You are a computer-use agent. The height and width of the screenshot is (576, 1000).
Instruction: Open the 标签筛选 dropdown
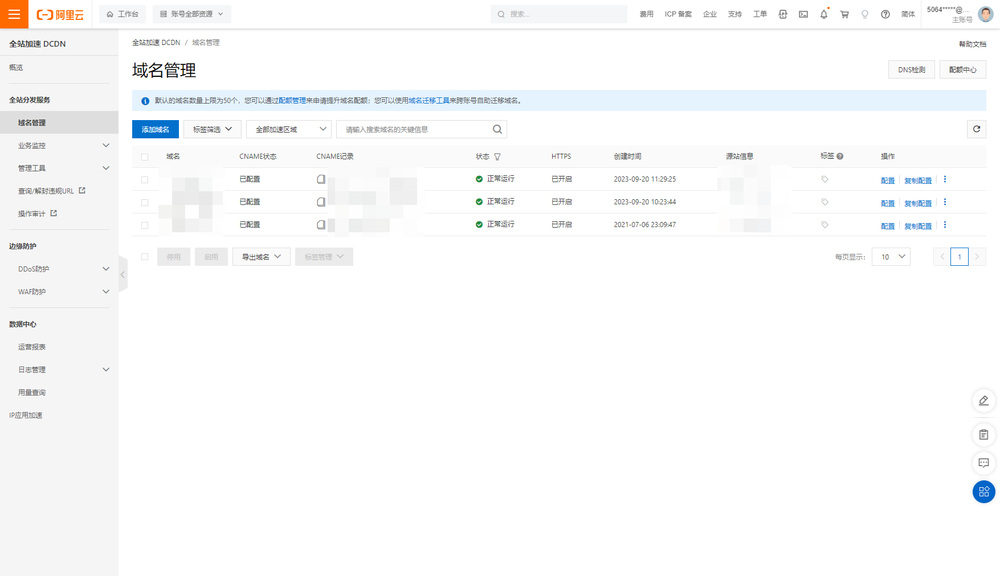[x=212, y=129]
